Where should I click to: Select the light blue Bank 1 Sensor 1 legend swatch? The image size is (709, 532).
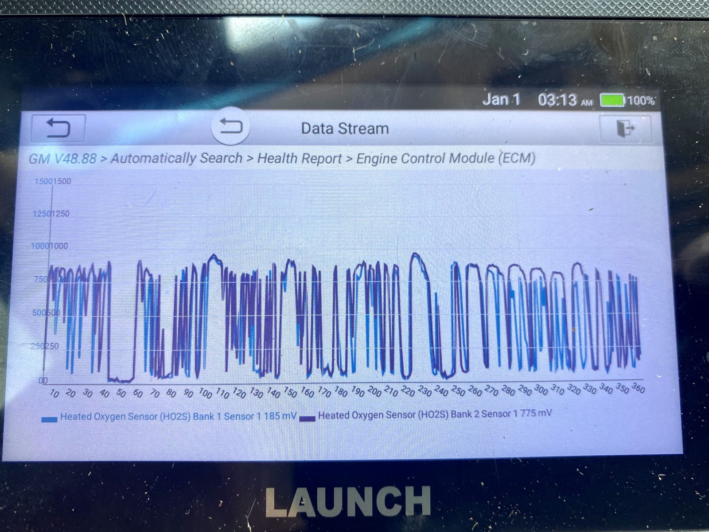point(49,419)
